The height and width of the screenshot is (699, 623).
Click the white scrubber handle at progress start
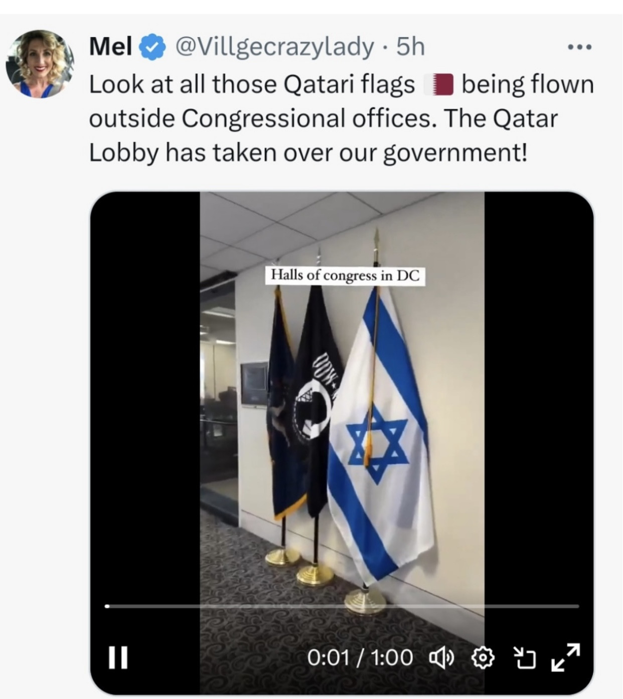[107, 606]
